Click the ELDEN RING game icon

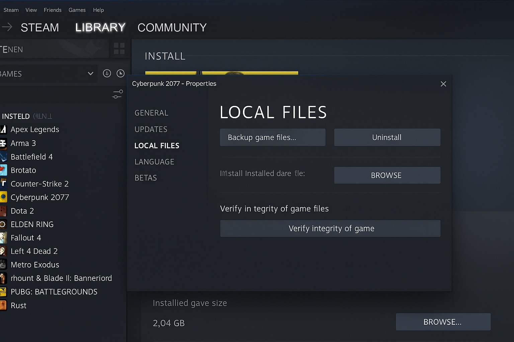(x=3, y=224)
